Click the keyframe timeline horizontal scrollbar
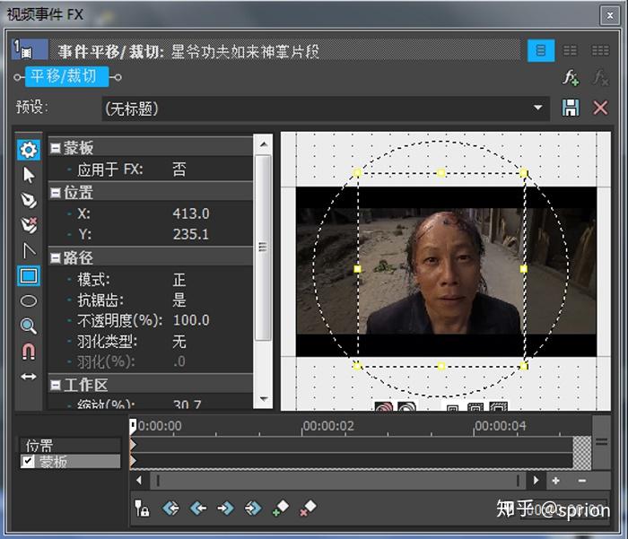 pos(337,481)
